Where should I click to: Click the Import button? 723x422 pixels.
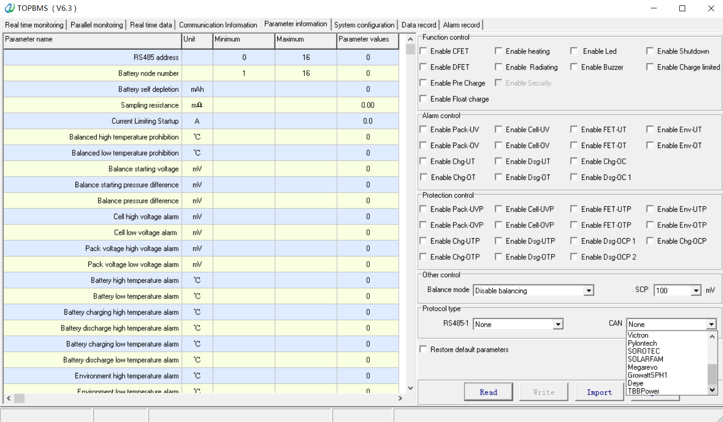[599, 392]
